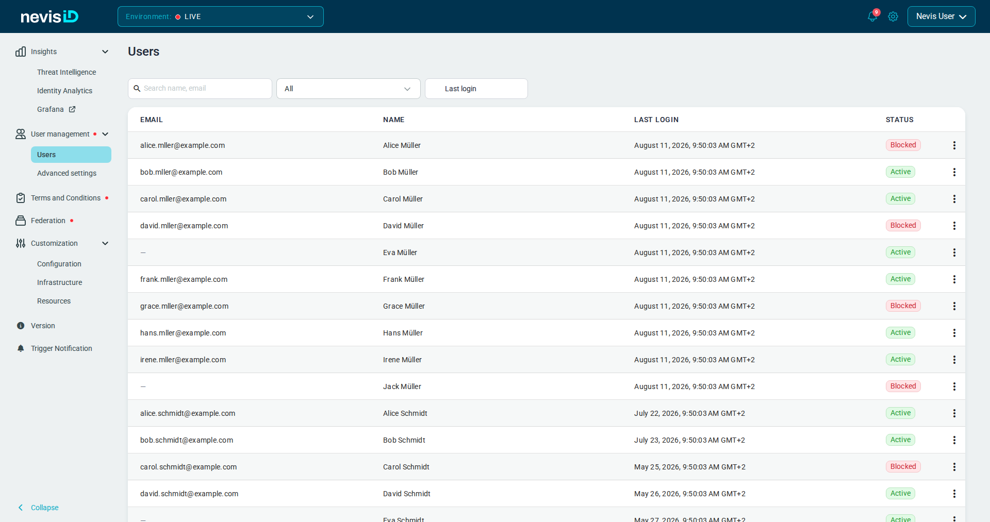
Task: Open actions menu for David Müller
Action: coord(954,226)
